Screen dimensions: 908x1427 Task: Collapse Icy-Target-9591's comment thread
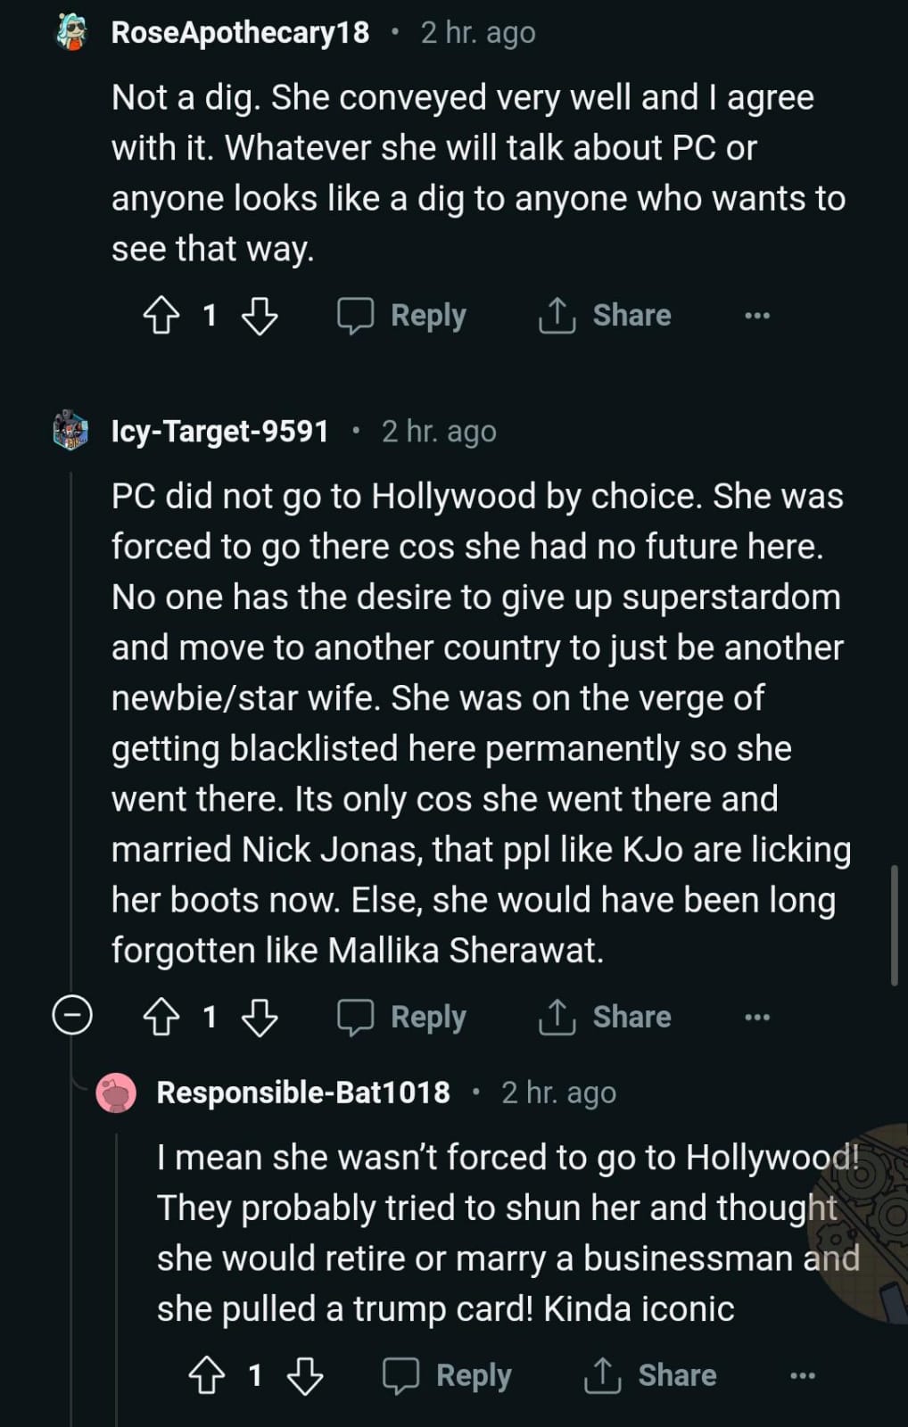[x=72, y=1016]
